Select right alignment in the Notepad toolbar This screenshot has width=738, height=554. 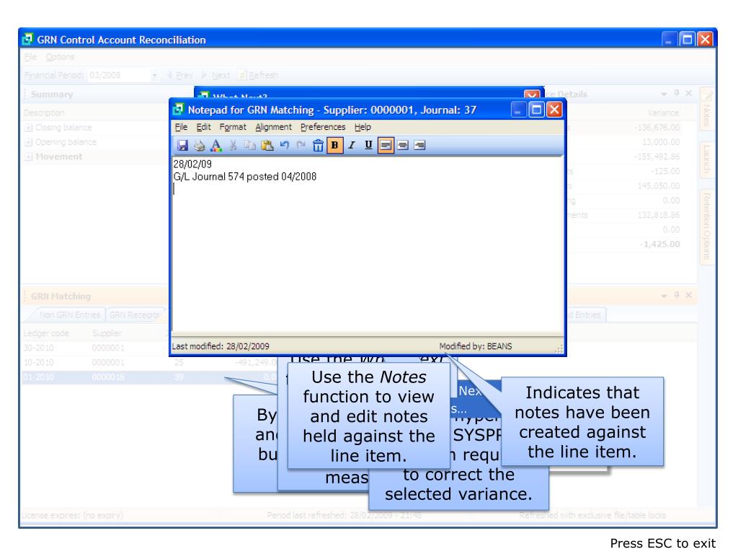point(419,145)
